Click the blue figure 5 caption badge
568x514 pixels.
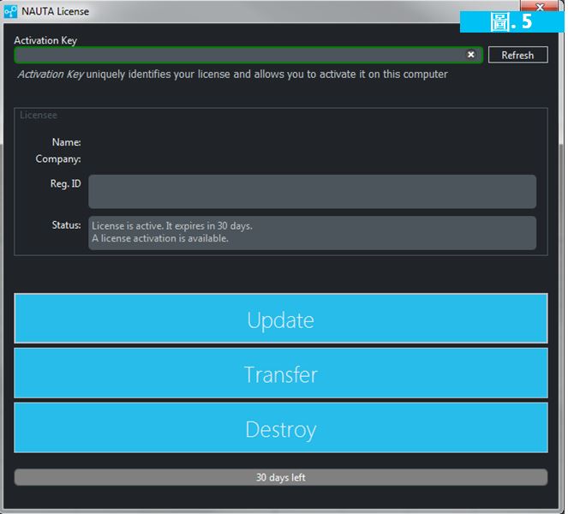click(511, 21)
